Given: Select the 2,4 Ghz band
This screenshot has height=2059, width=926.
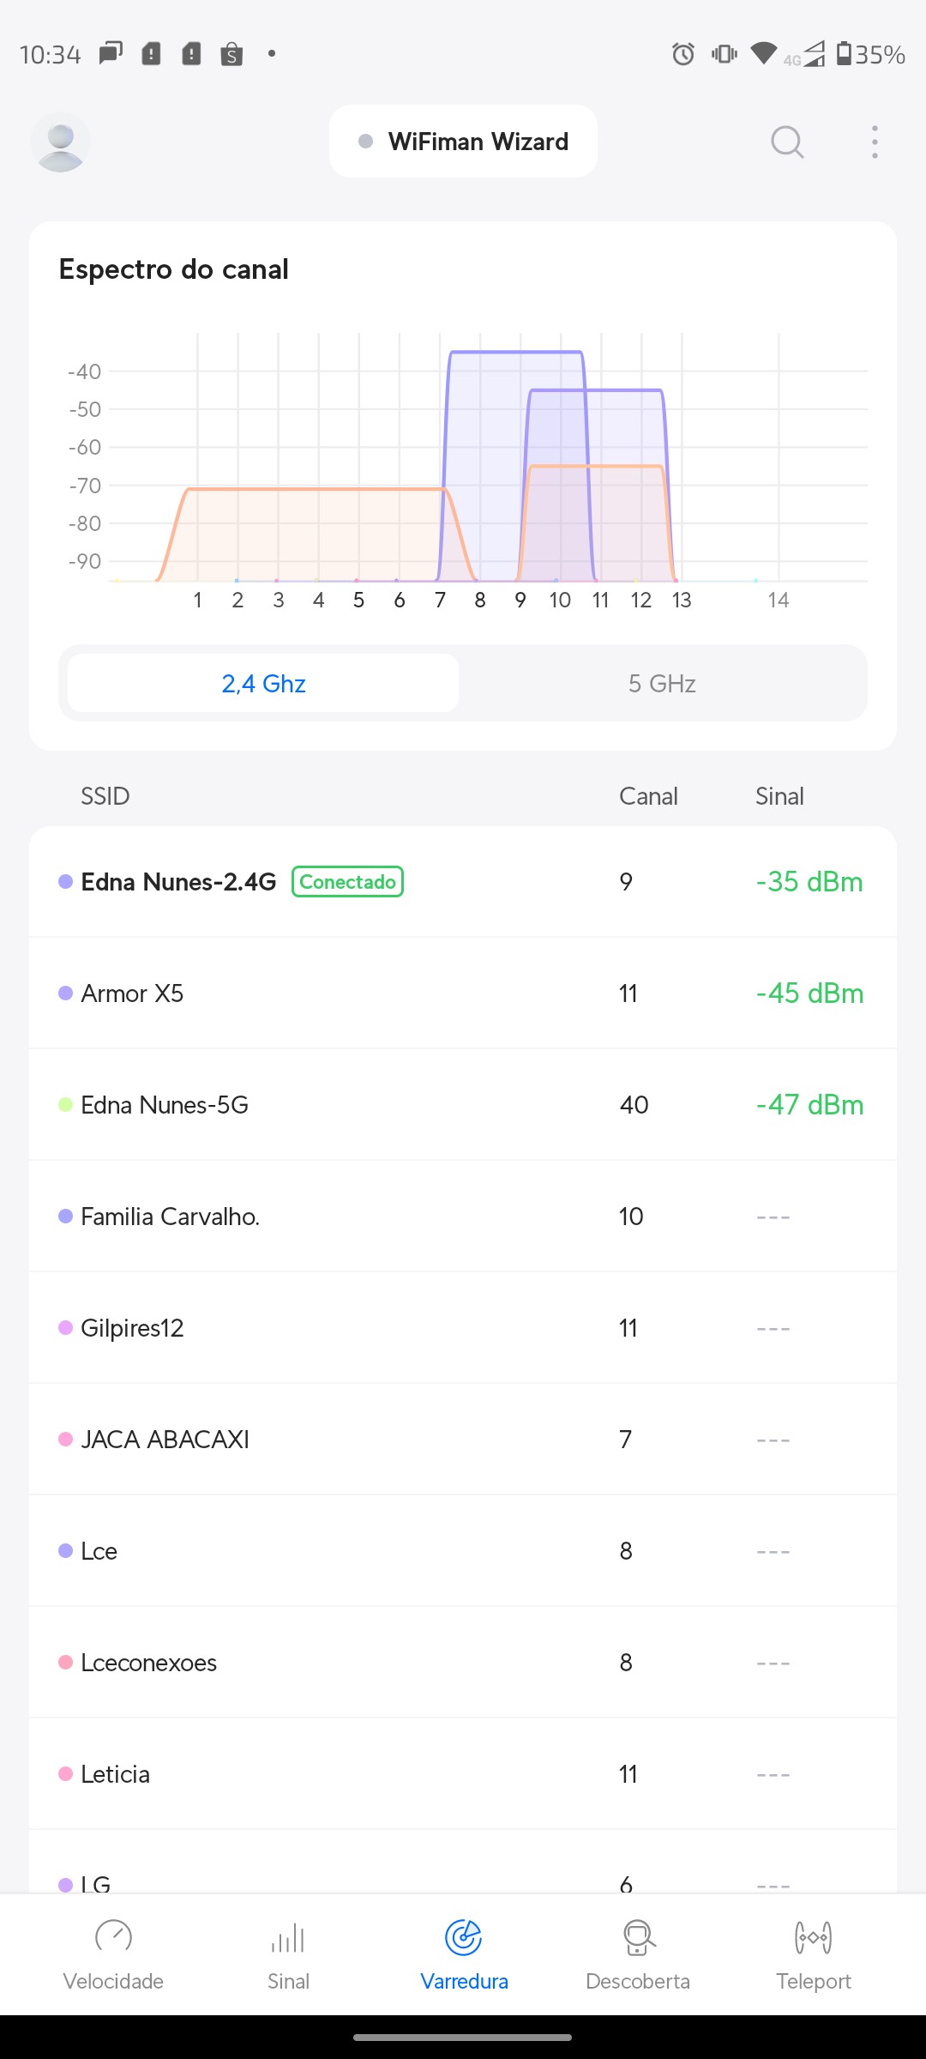Looking at the screenshot, I should click(263, 684).
